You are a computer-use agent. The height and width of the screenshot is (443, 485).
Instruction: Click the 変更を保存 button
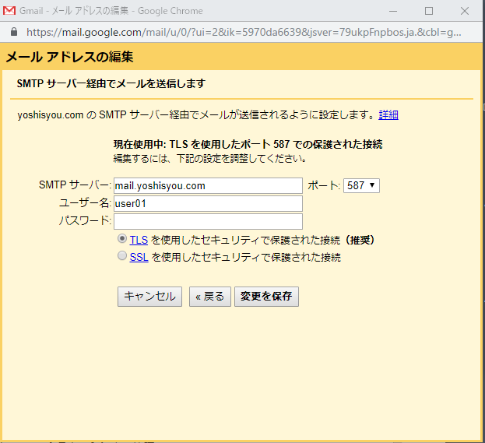click(x=266, y=297)
